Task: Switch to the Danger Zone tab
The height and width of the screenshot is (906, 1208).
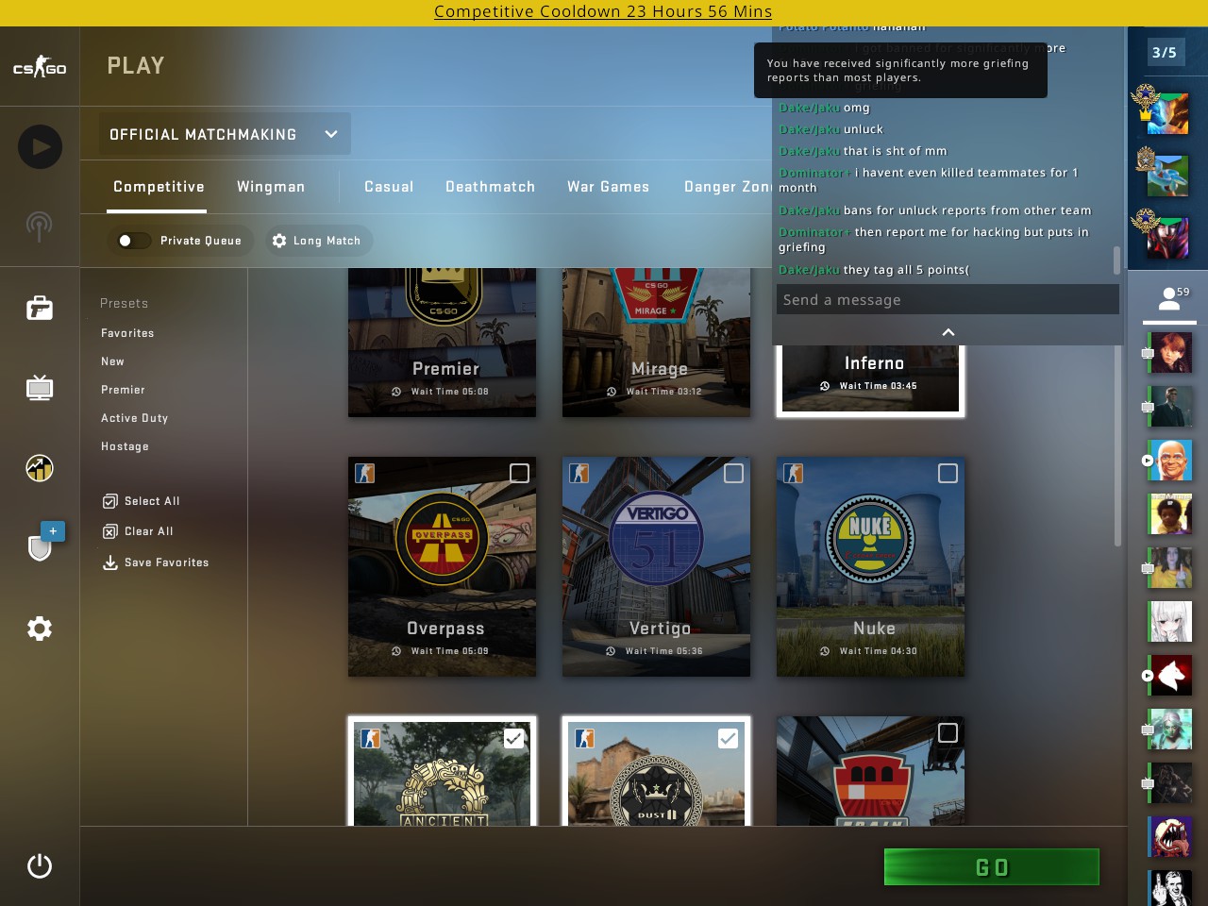Action: click(x=728, y=187)
